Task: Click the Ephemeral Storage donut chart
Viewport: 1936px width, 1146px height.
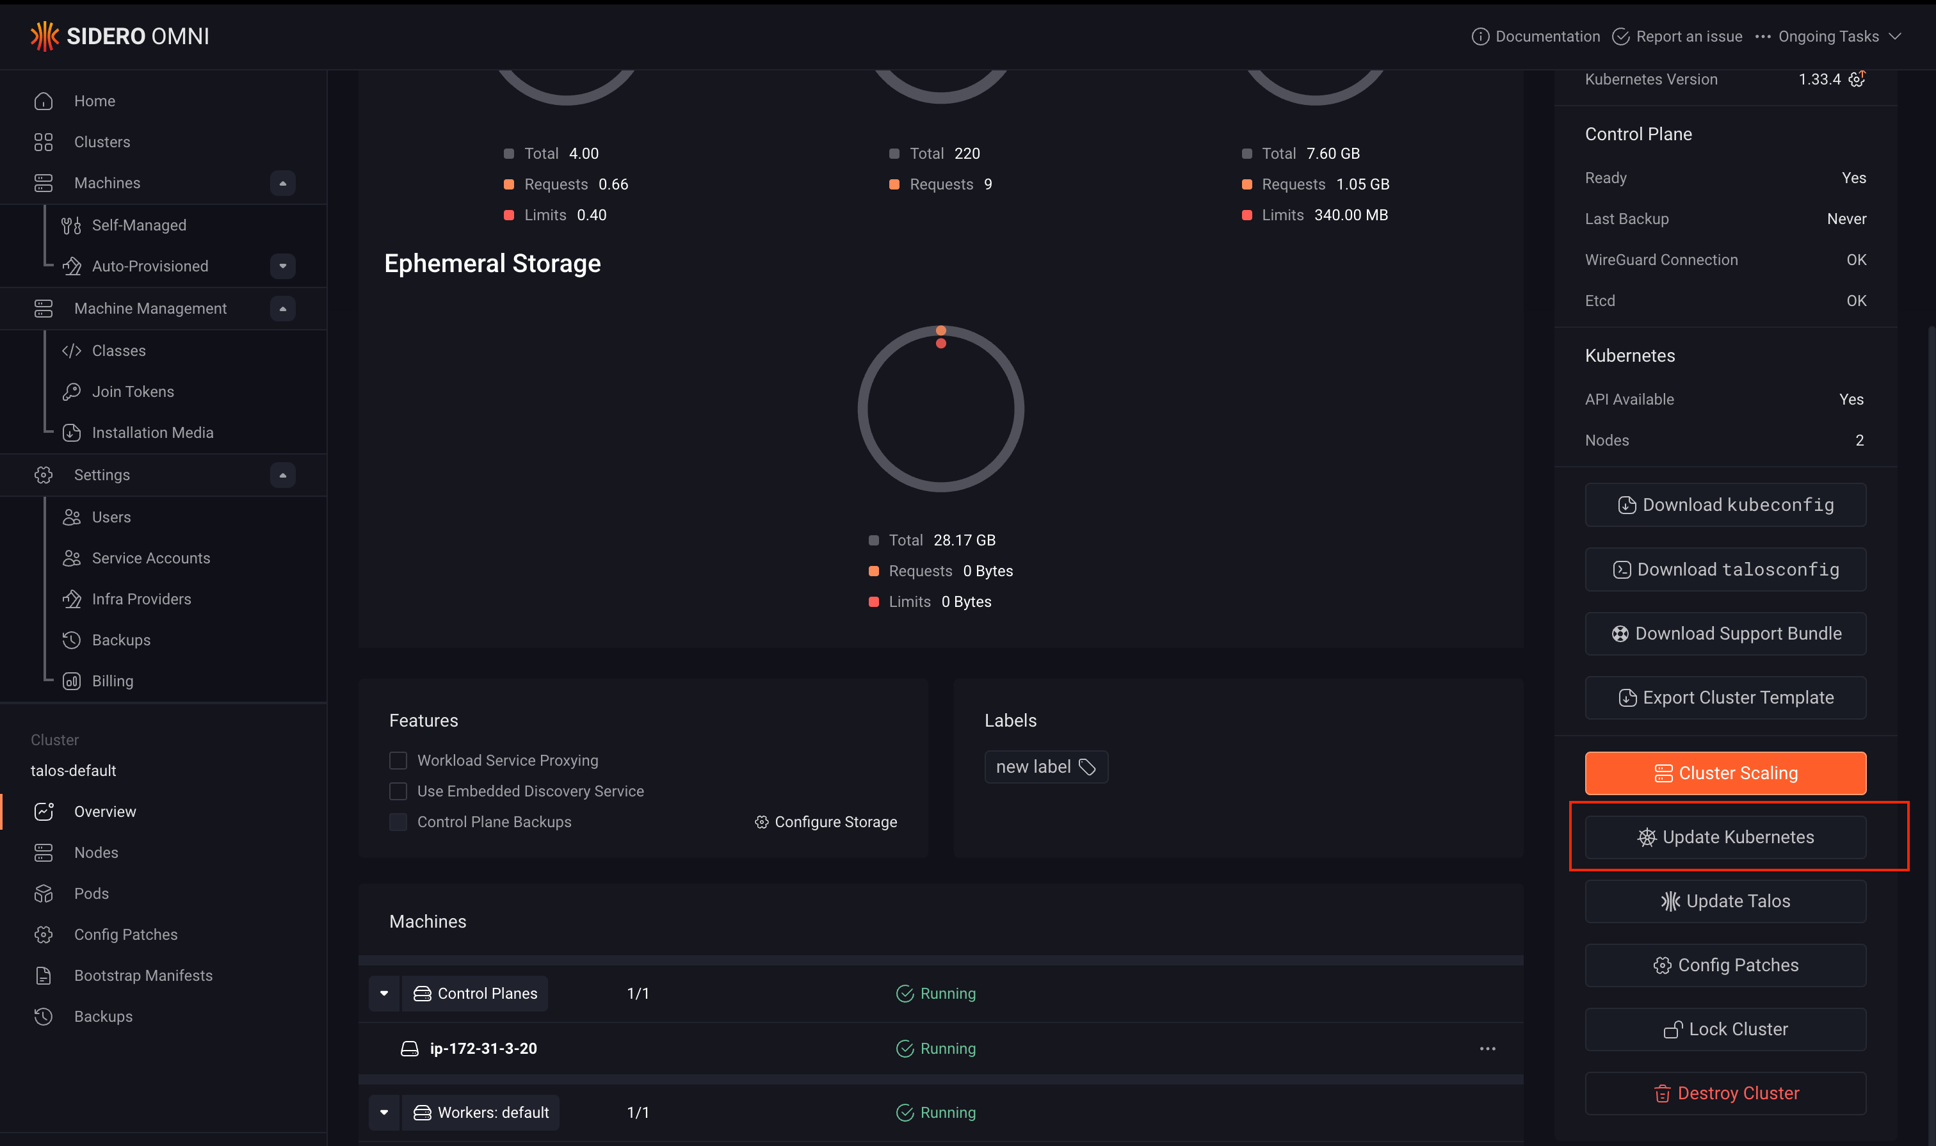Action: tap(940, 408)
